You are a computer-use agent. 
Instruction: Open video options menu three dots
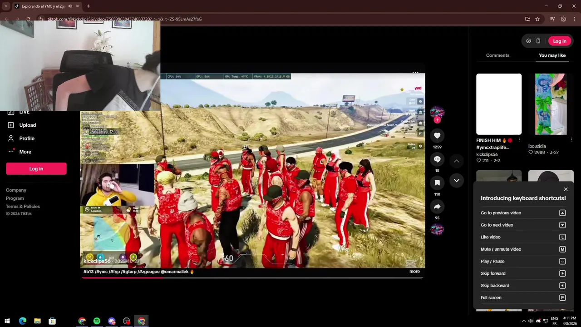415,72
